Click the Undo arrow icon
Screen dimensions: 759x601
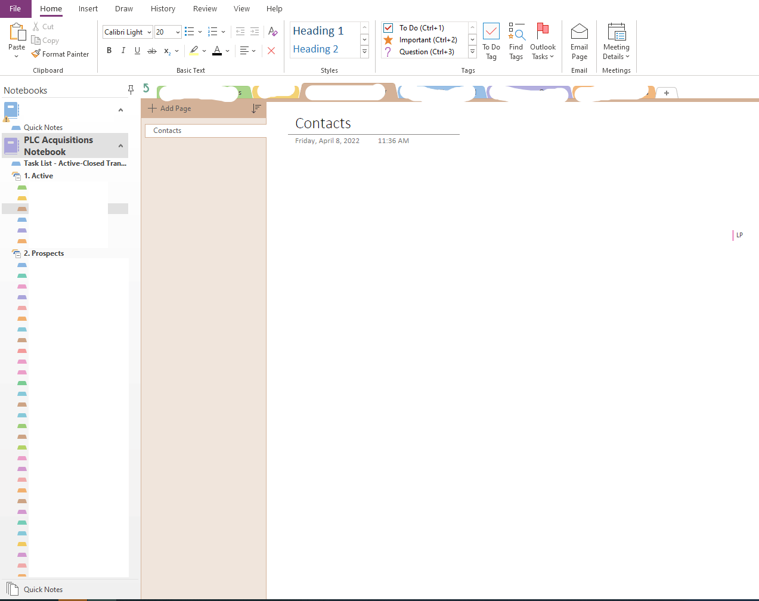[x=146, y=87]
